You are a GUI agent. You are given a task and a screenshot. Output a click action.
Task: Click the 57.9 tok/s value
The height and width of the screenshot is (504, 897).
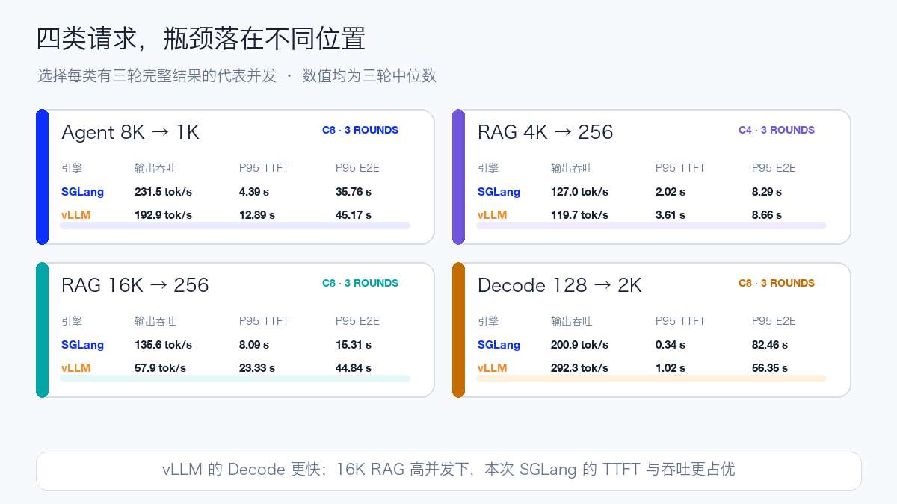tap(160, 368)
